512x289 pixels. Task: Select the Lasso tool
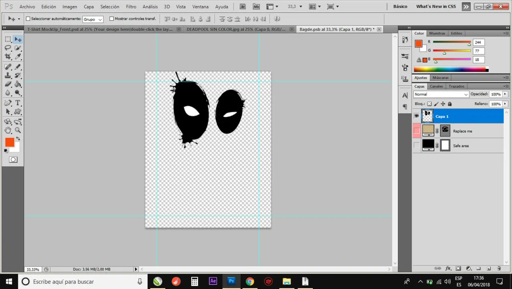tap(8, 48)
